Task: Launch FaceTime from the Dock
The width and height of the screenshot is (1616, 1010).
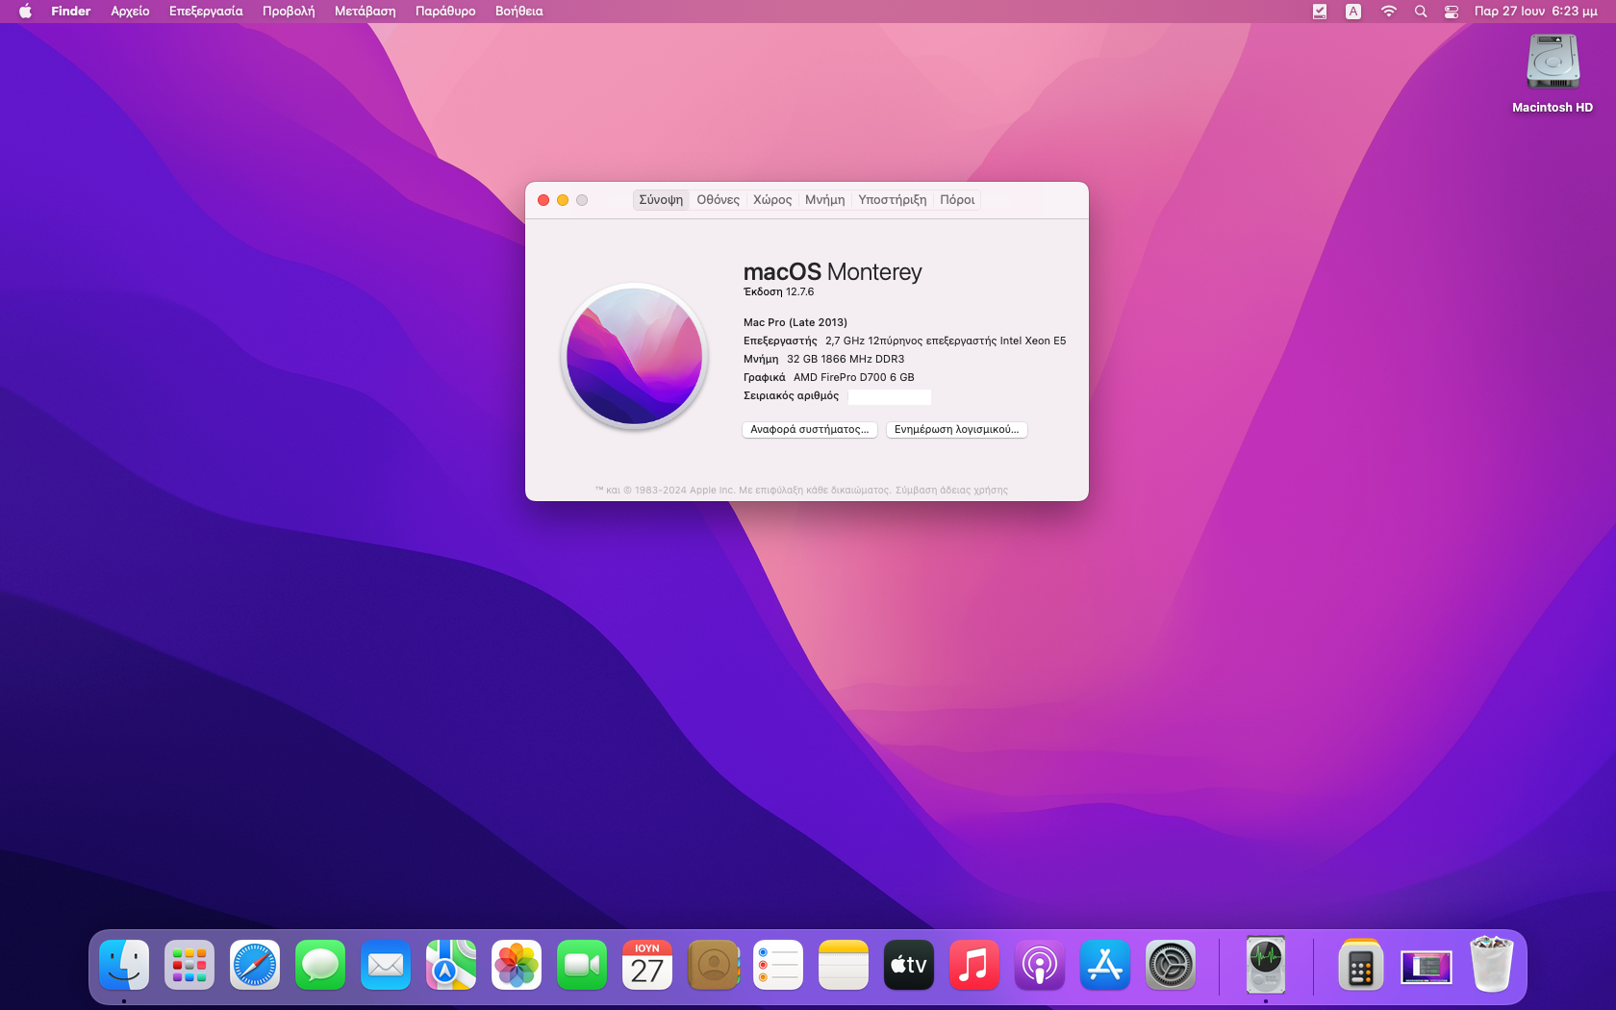Action: click(x=582, y=965)
